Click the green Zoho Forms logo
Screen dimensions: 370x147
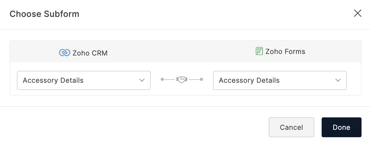point(259,51)
